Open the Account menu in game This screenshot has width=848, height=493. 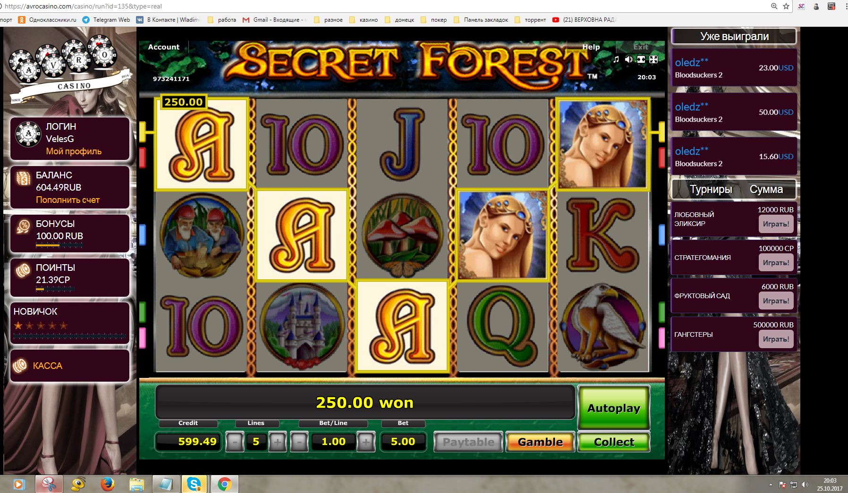point(164,47)
